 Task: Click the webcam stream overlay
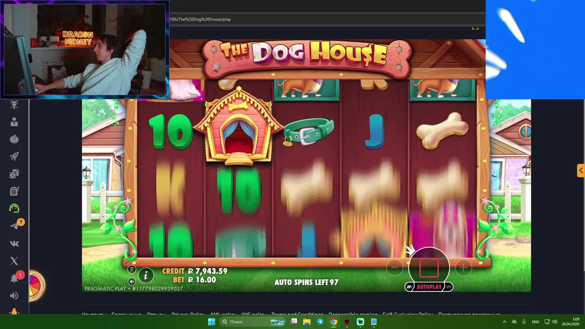coord(84,49)
